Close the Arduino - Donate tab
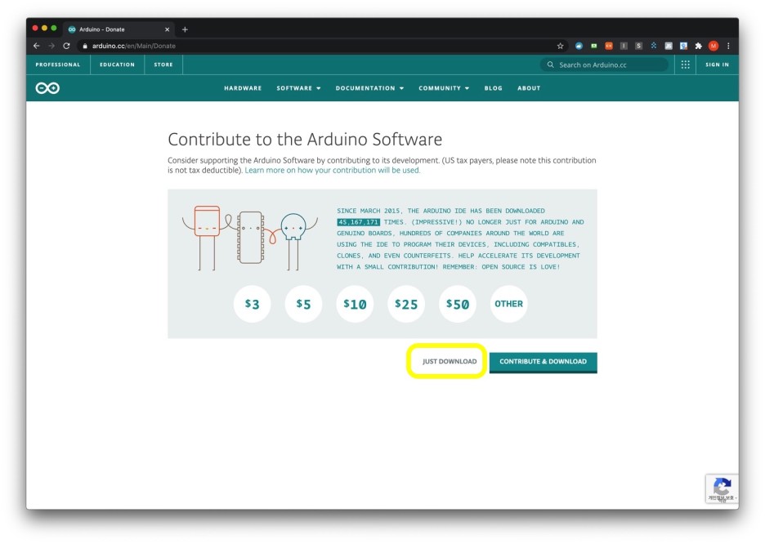The image size is (765, 544). tap(167, 29)
